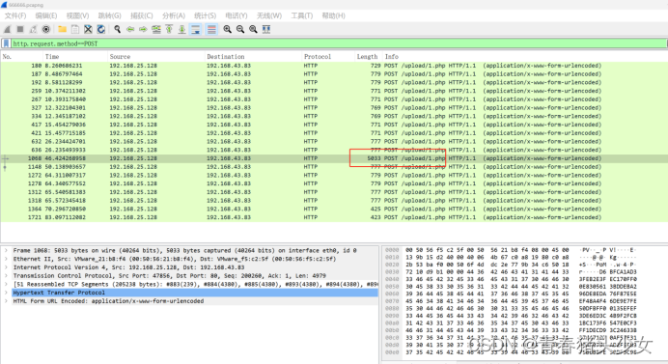Image resolution: width=668 pixels, height=364 pixels.
Task: Open the 无线(W) menu
Action: tap(268, 15)
